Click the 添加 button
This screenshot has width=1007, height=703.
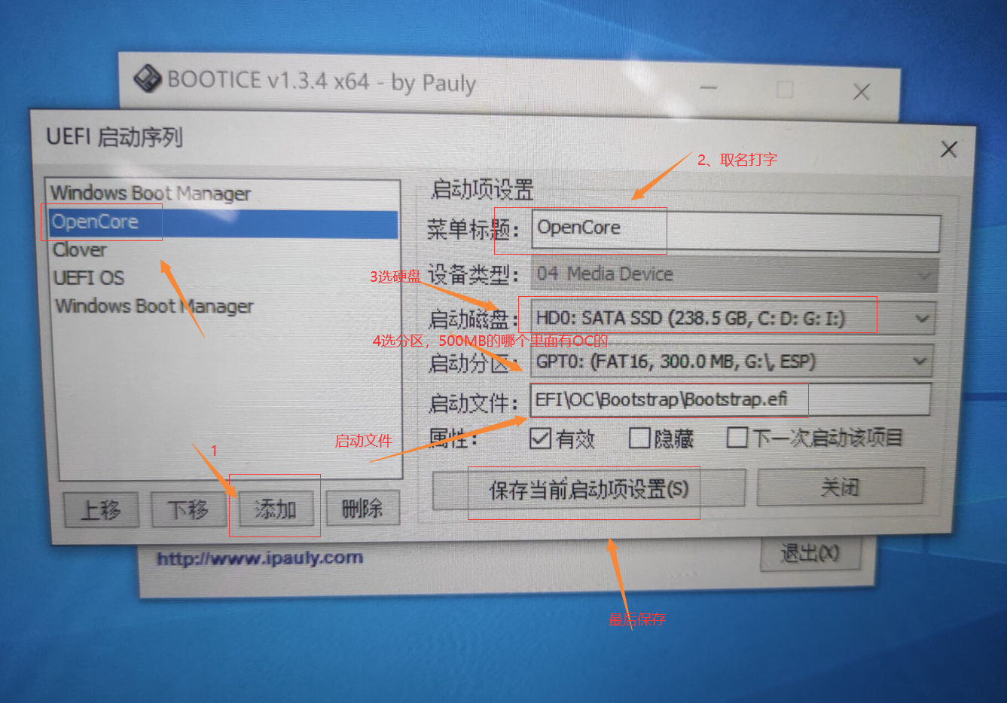(x=275, y=509)
